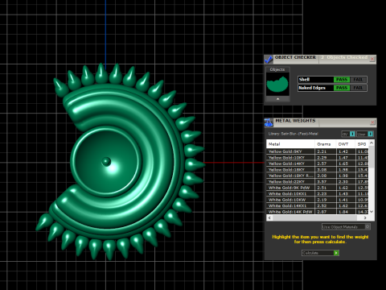The height and width of the screenshot is (290, 386).
Task: Close the Object Checker panel
Action: 372,59
